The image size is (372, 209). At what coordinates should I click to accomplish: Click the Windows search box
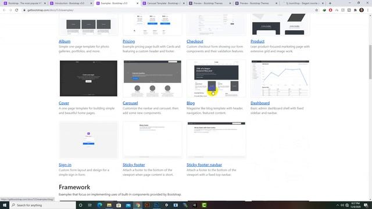(x=42, y=205)
